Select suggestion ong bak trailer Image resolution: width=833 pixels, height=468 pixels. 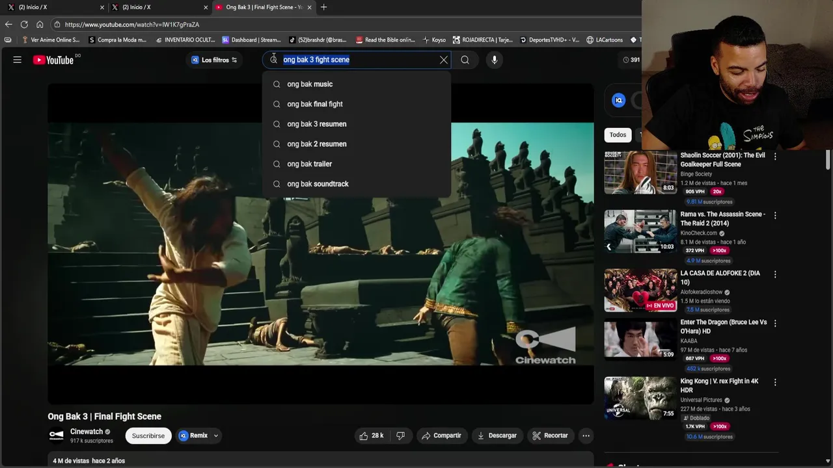[x=357, y=164]
